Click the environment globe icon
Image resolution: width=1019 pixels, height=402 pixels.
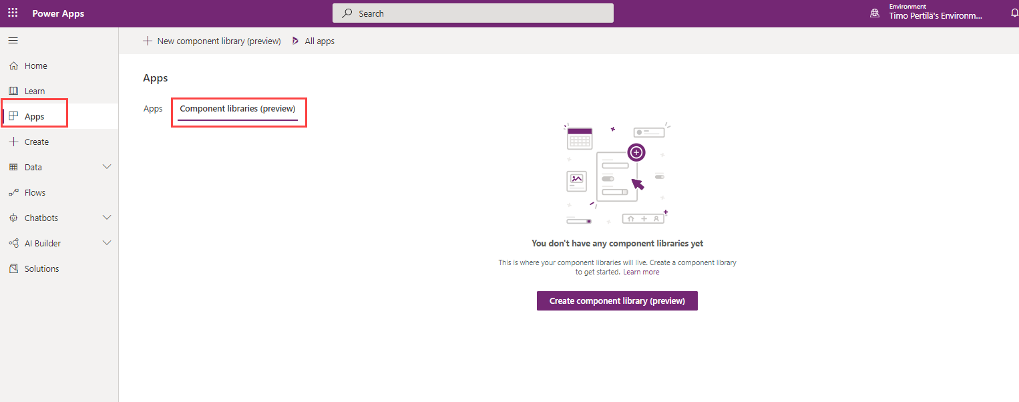click(874, 13)
